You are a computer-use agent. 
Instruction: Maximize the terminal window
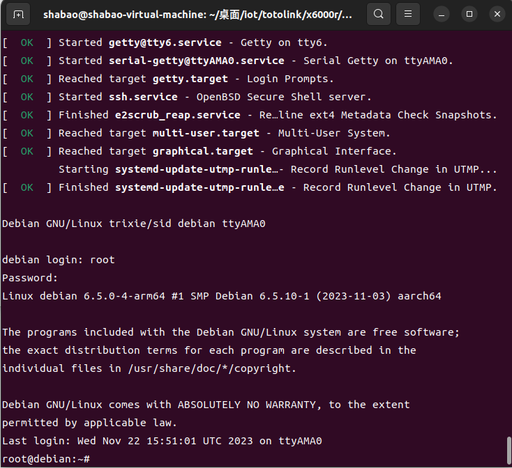click(469, 15)
